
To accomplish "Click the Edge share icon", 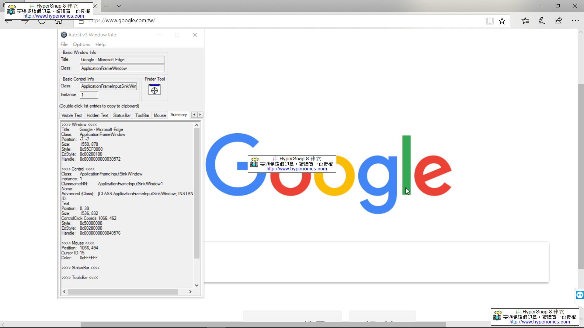I will click(558, 21).
